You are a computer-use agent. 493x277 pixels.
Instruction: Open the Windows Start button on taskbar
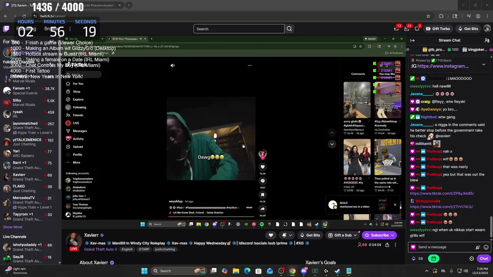(x=144, y=271)
